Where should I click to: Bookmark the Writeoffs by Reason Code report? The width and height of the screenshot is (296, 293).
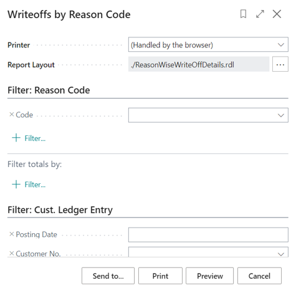click(243, 14)
